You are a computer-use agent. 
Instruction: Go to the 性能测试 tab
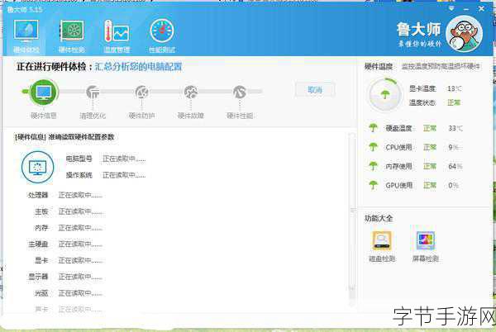[162, 36]
